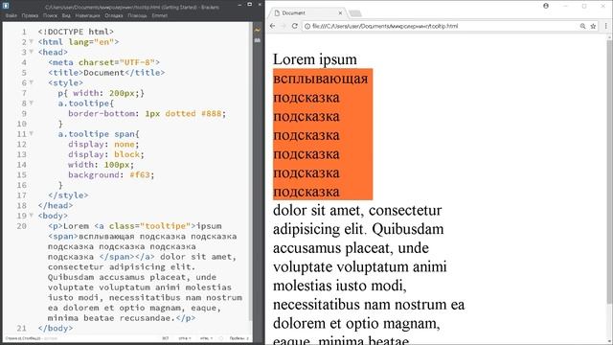Go back in the Chrome browser
Image resolution: width=613 pixels, height=345 pixels.
pyautogui.click(x=273, y=26)
